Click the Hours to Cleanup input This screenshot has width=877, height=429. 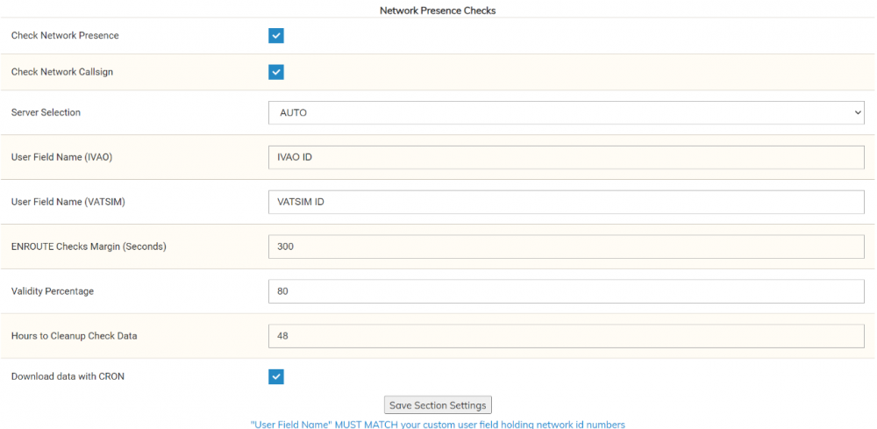566,336
